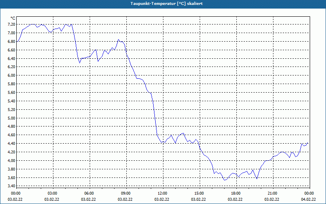Pick the '4,40' y-axis label
Image resolution: width=326 pixels, height=204 pixels.
pos(12,144)
